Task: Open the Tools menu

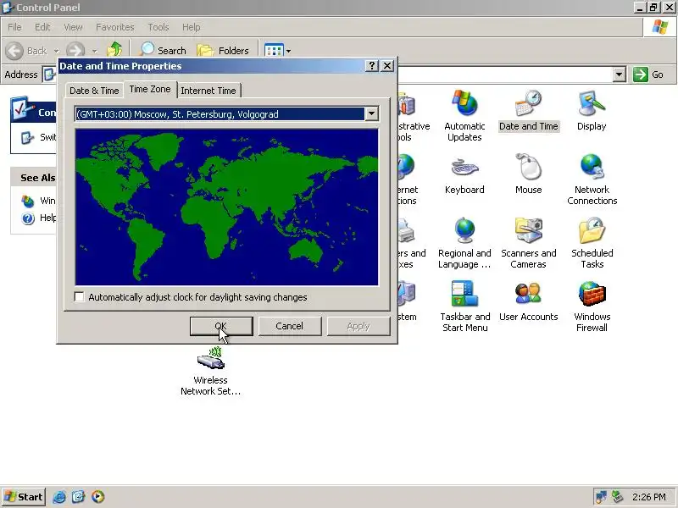Action: (158, 27)
